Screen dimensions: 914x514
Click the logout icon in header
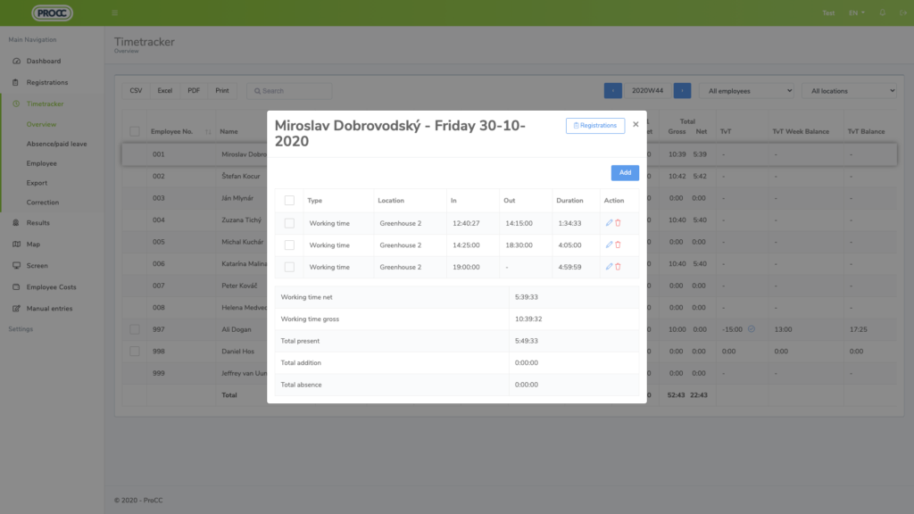click(901, 13)
